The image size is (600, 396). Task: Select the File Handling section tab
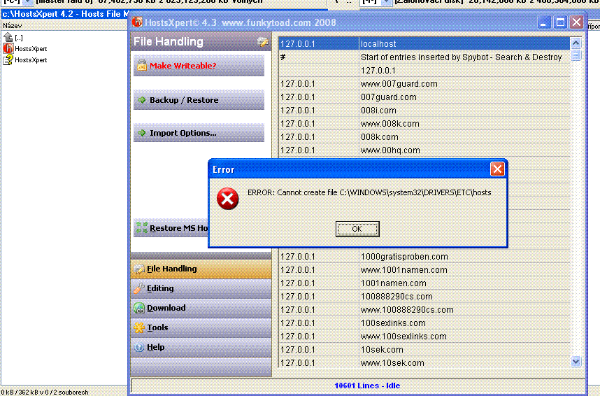(x=201, y=269)
